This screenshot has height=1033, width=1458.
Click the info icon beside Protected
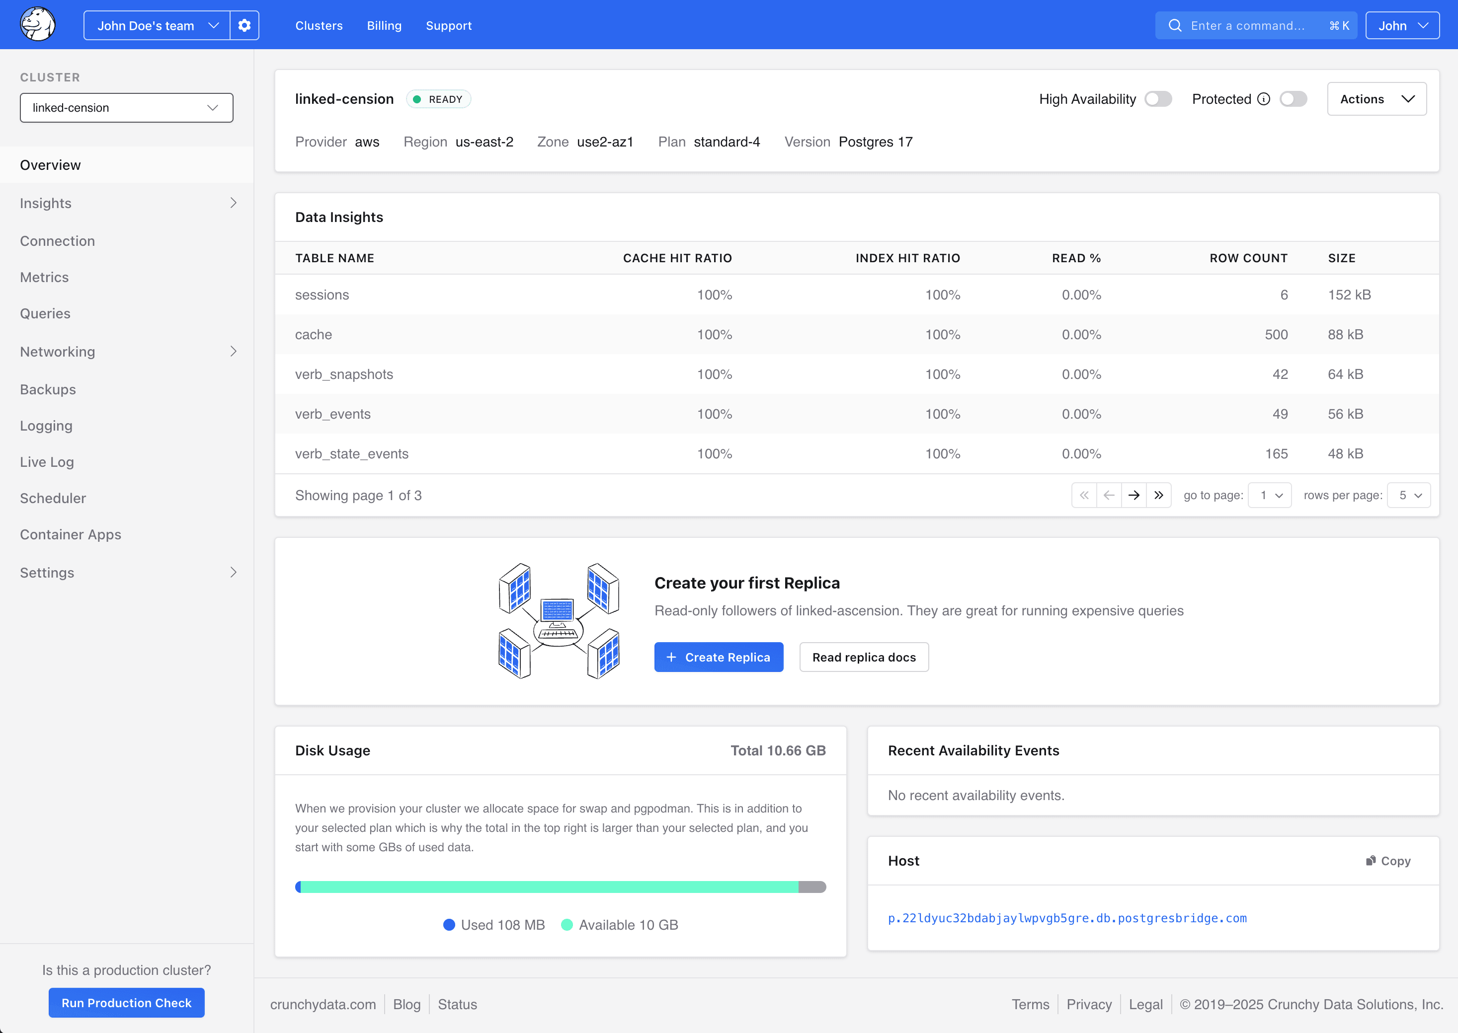click(1264, 99)
